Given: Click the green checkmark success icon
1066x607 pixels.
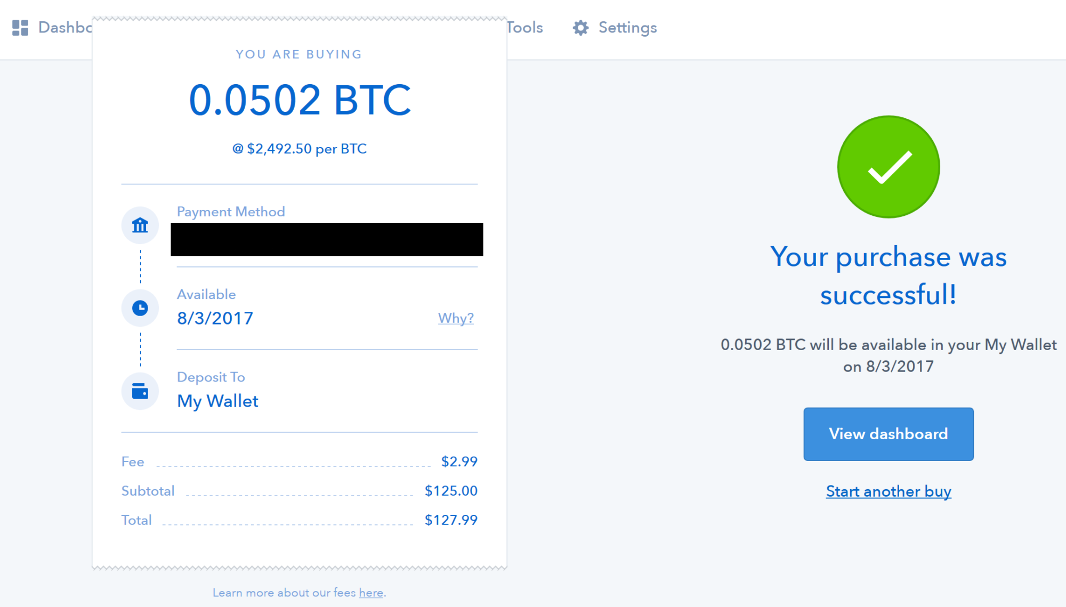Looking at the screenshot, I should (x=888, y=166).
